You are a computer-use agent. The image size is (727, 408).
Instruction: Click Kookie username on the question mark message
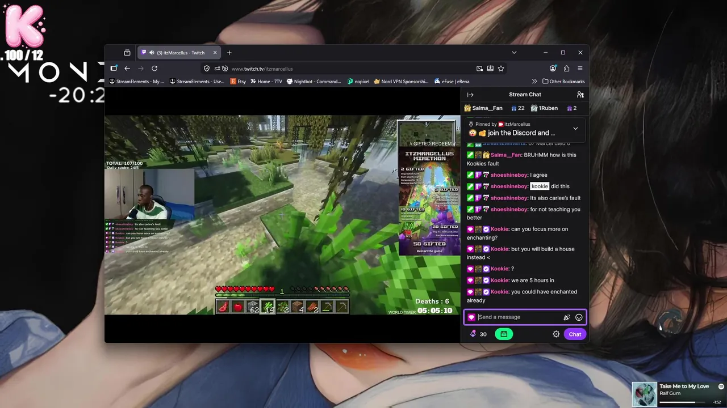point(500,269)
